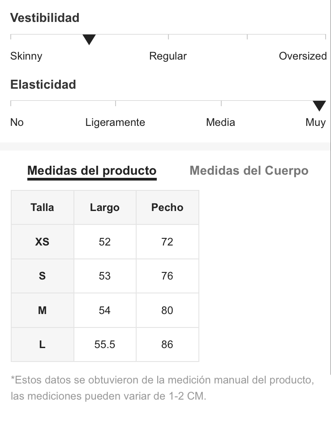Select the M size row header
This screenshot has width=331, height=422.
[x=42, y=310]
